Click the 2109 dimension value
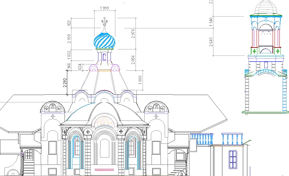The image size is (289, 176). 68,39
